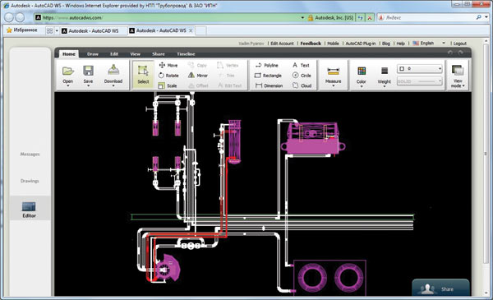Select the Cloud revision tool
Image resolution: width=493 pixels, height=300 pixels.
[x=302, y=85]
